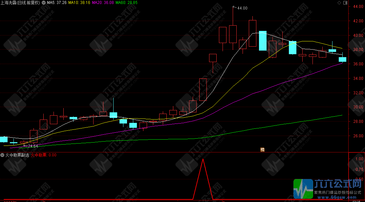Click the 火中取栗: 0.00 value label
365x202 pixels.
coord(44,155)
